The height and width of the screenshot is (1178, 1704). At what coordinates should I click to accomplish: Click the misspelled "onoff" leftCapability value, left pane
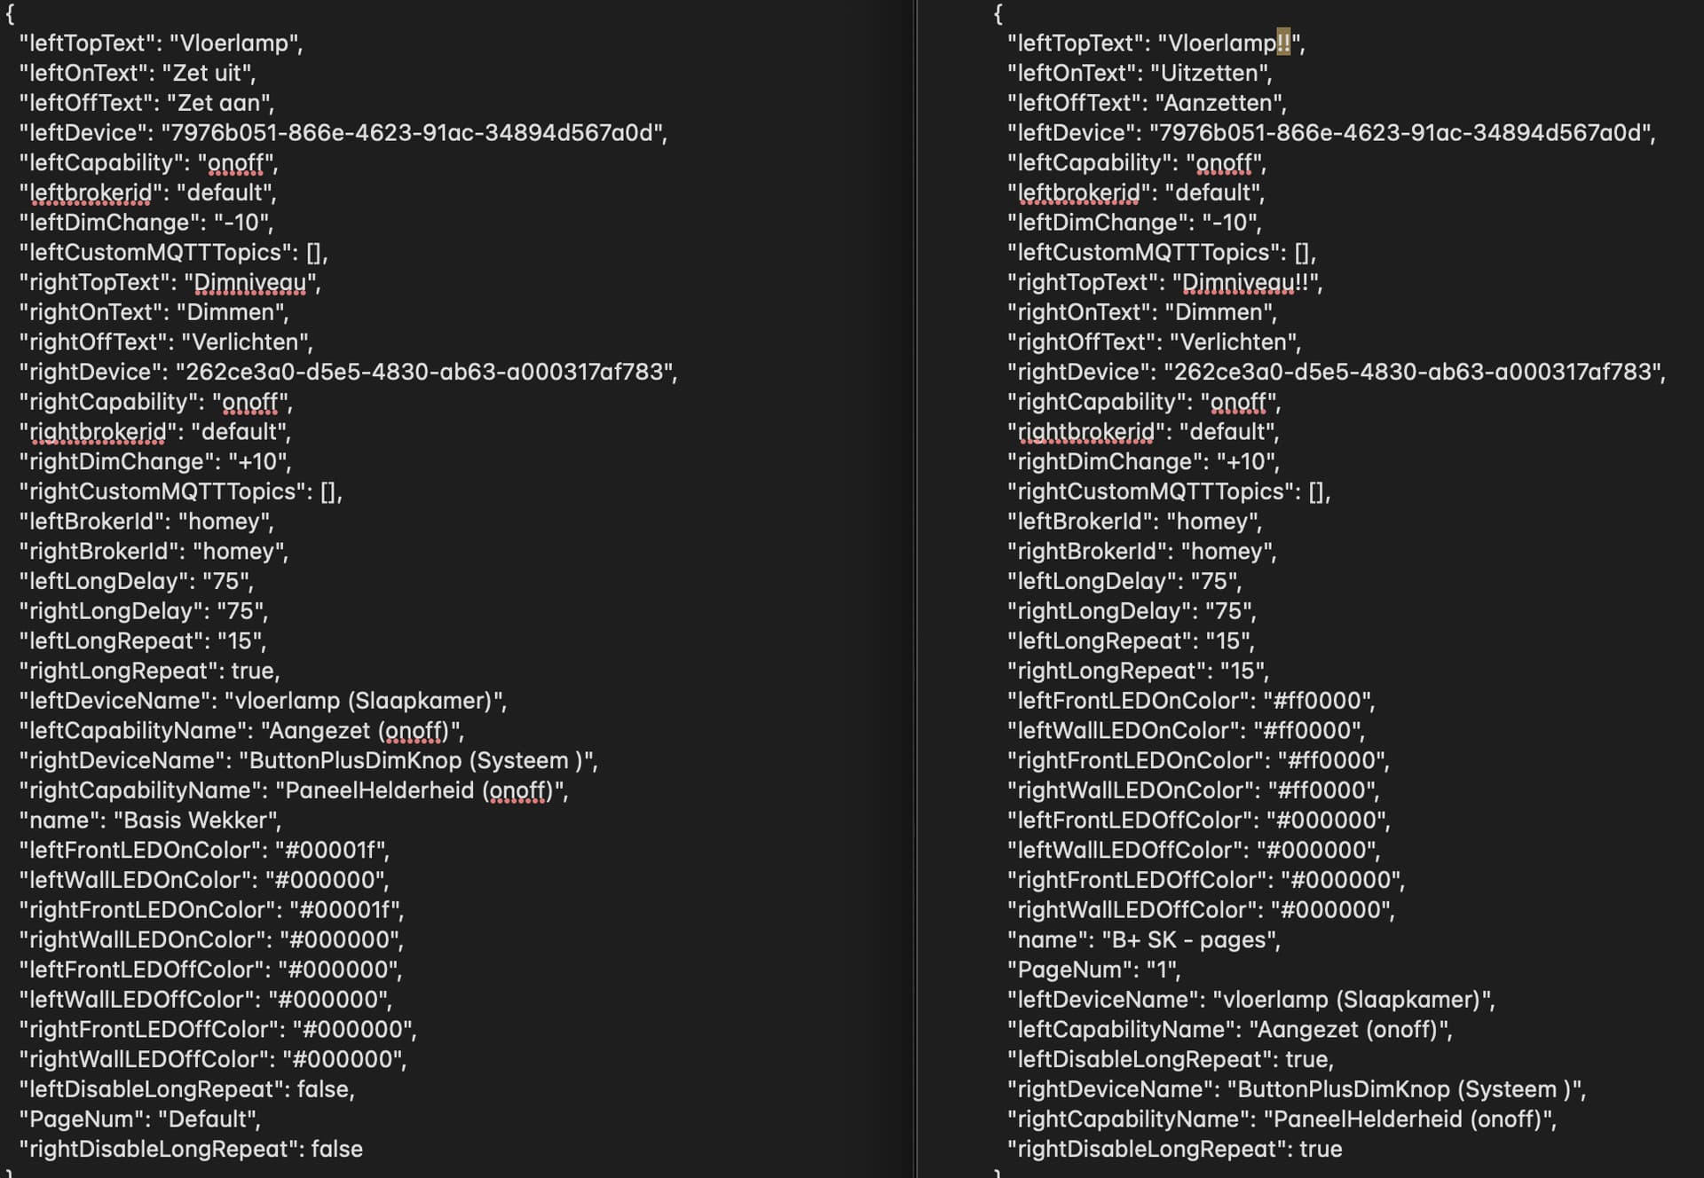coord(236,162)
